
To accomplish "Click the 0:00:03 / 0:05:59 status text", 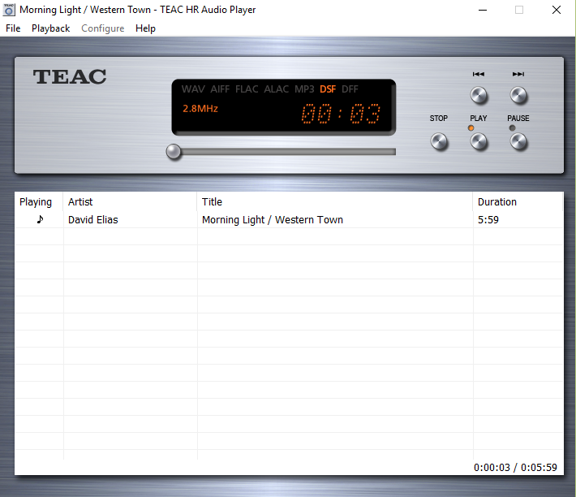I will pos(515,467).
